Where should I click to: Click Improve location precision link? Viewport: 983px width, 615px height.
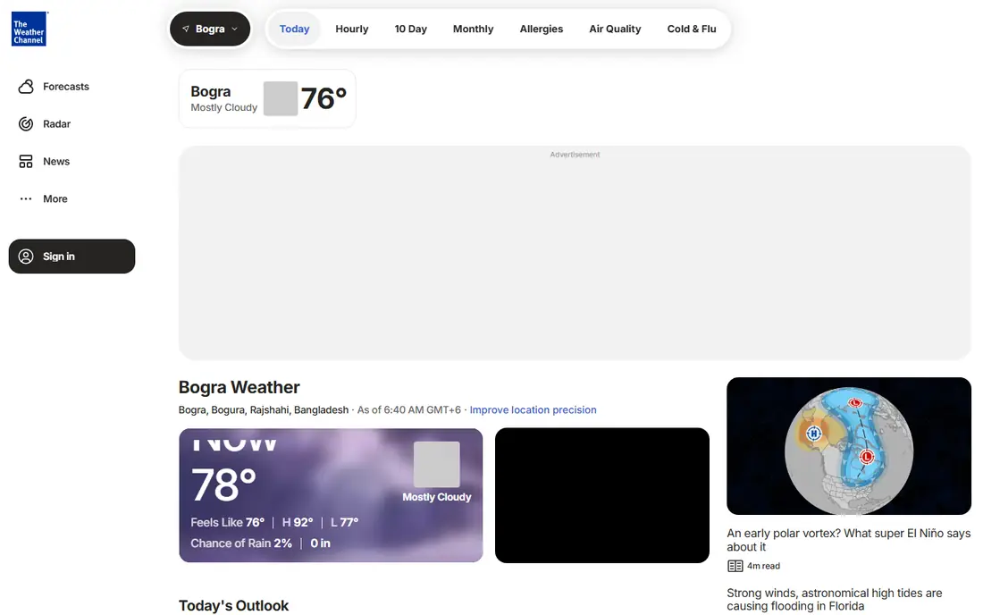pyautogui.click(x=533, y=410)
